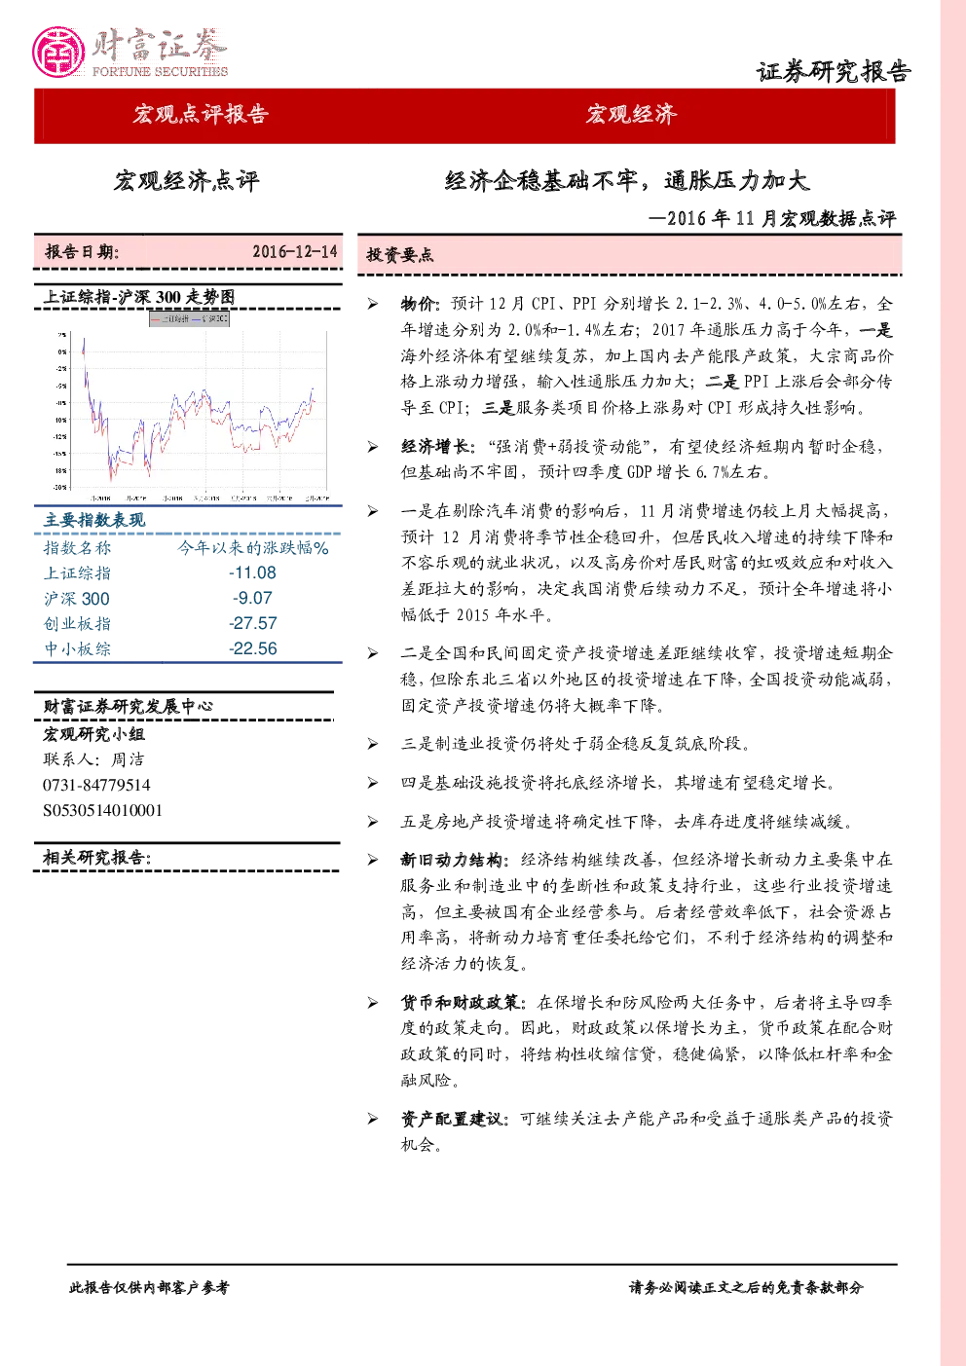Image resolution: width=966 pixels, height=1366 pixels.
Task: Click the arrow bullet before 资产配置建议
Action: tap(373, 1120)
